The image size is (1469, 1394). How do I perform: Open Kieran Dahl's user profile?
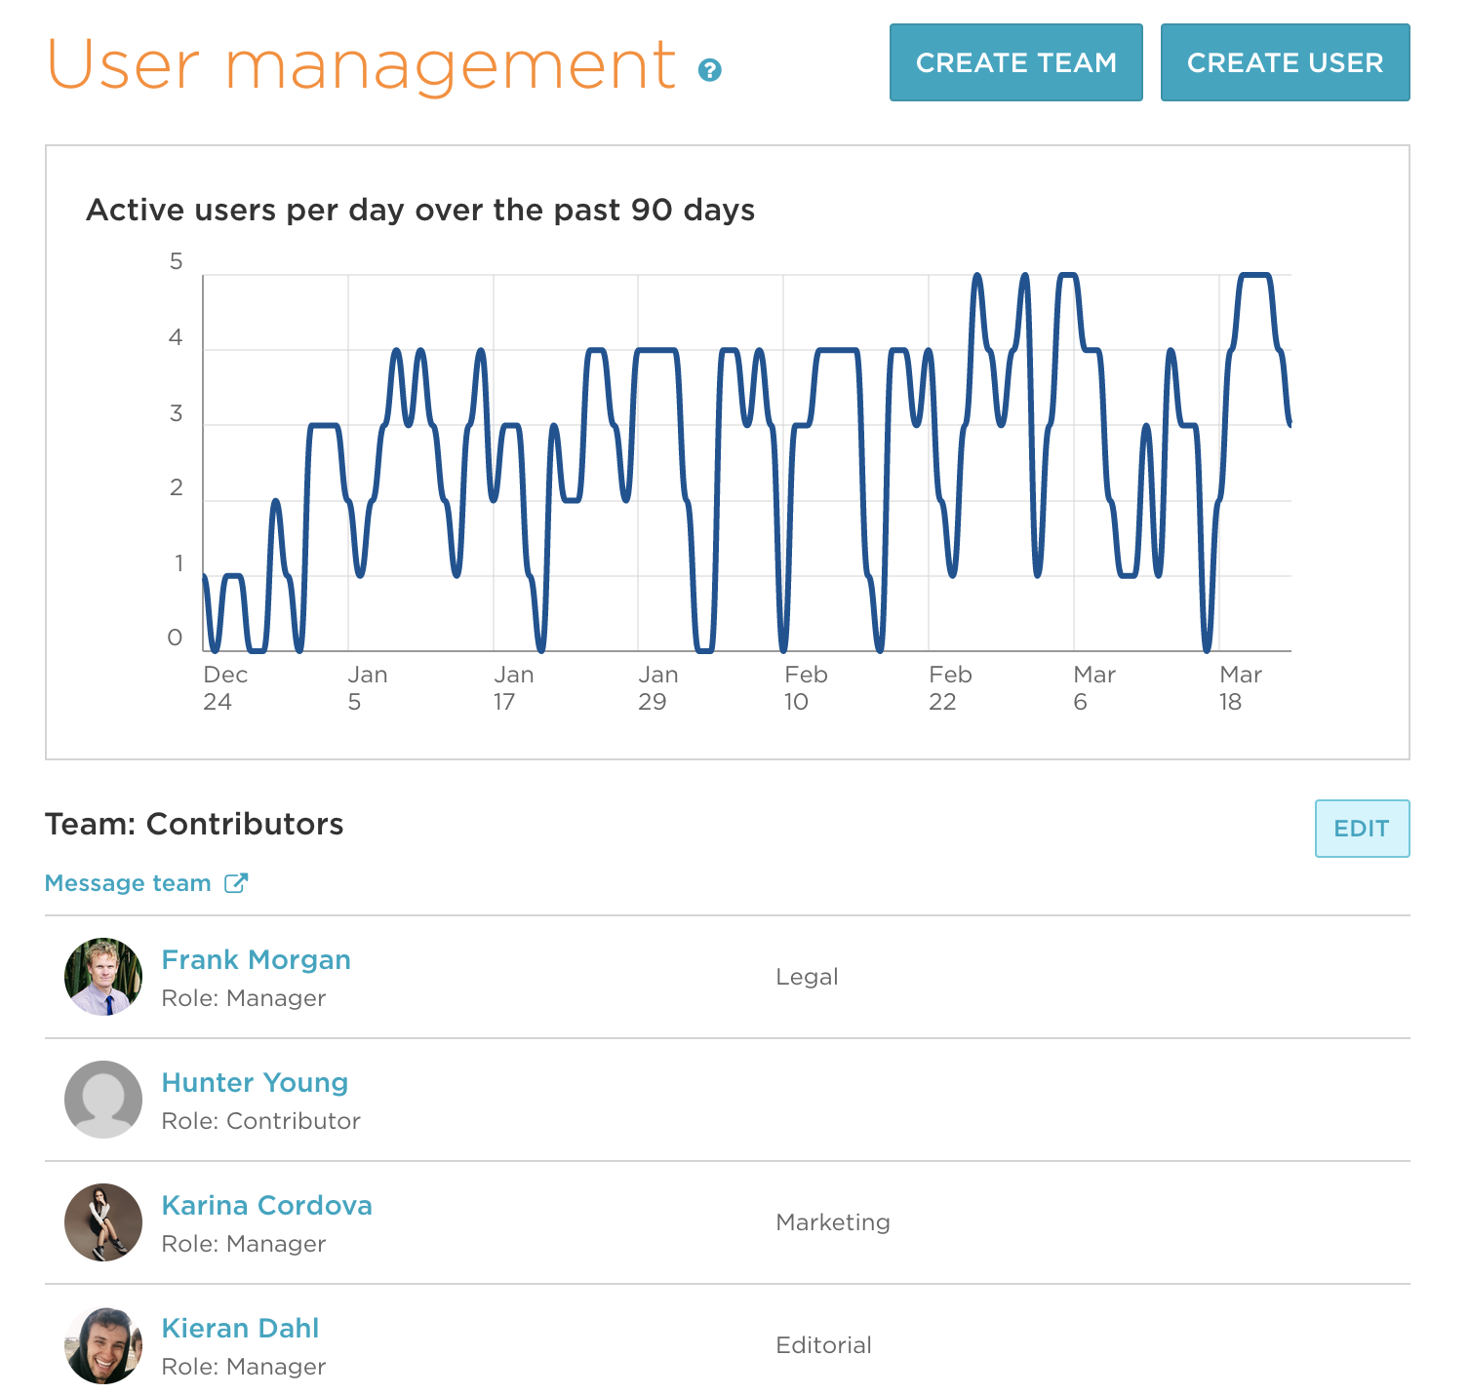pyautogui.click(x=240, y=1328)
